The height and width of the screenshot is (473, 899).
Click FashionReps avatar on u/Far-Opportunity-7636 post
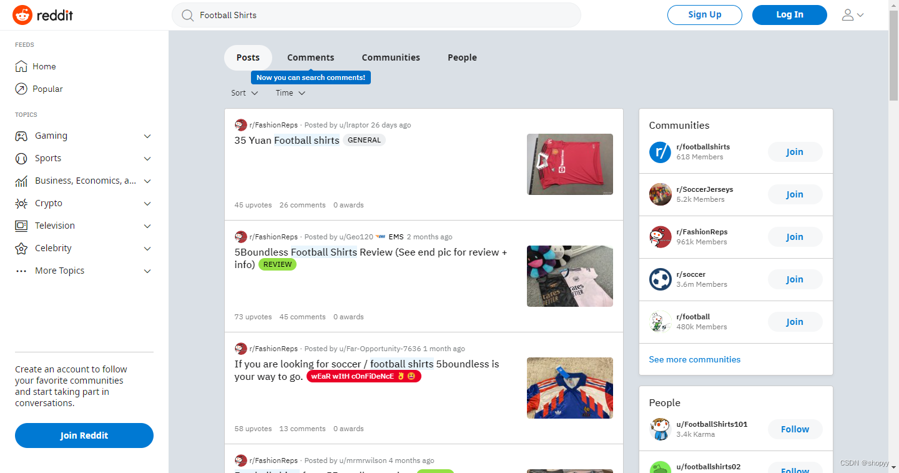[x=240, y=349]
